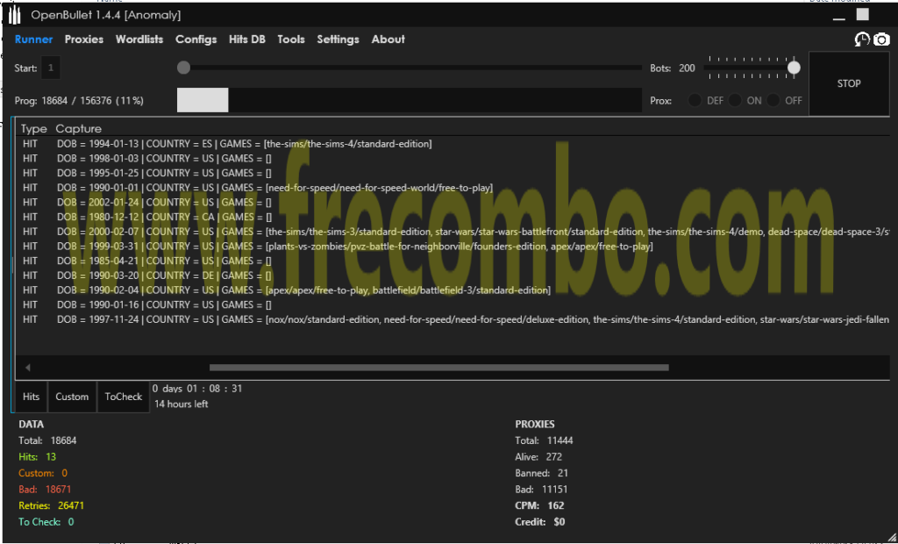Open the Configs tab
Screen dimensions: 898x544
(196, 39)
